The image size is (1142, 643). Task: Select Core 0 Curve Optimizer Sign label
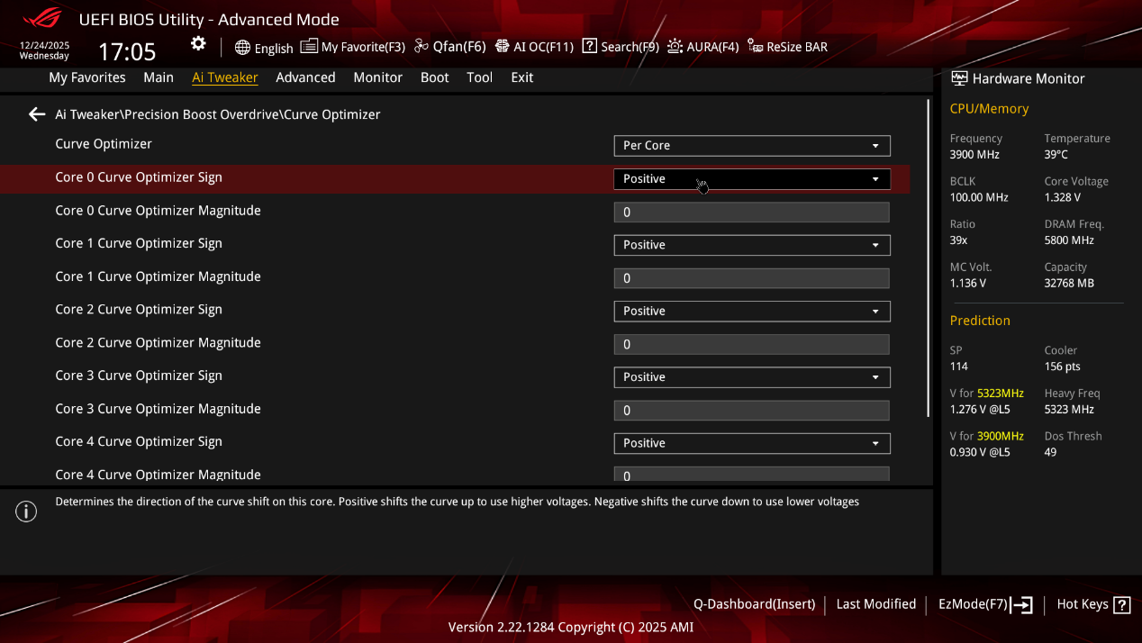[x=139, y=177]
